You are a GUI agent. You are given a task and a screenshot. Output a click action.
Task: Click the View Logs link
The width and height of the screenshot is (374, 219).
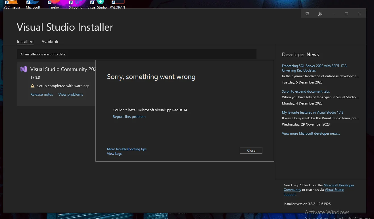pyautogui.click(x=115, y=154)
